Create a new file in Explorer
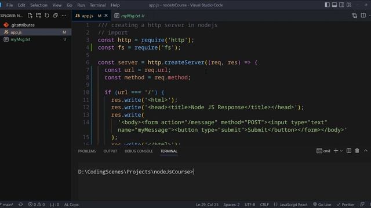371x208 pixels. pyautogui.click(x=30, y=16)
